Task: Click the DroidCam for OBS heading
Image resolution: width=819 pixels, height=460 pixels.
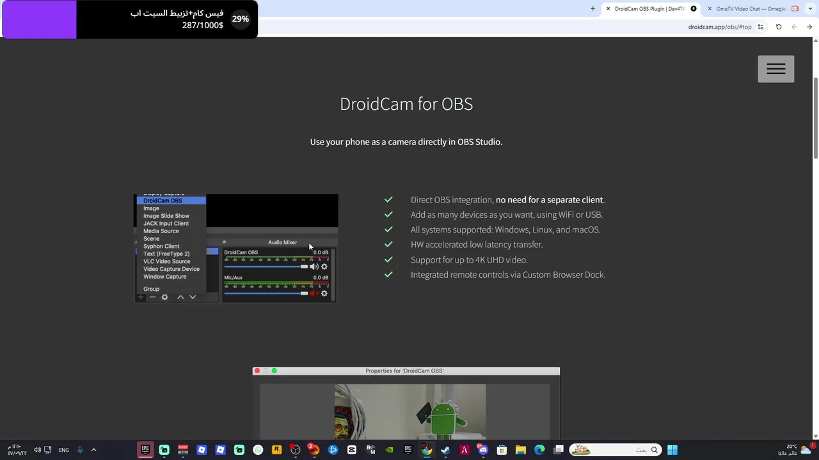Action: [406, 103]
